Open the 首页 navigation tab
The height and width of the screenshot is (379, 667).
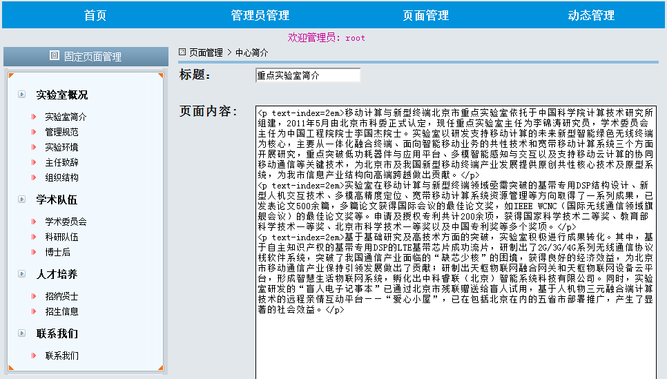click(x=95, y=15)
